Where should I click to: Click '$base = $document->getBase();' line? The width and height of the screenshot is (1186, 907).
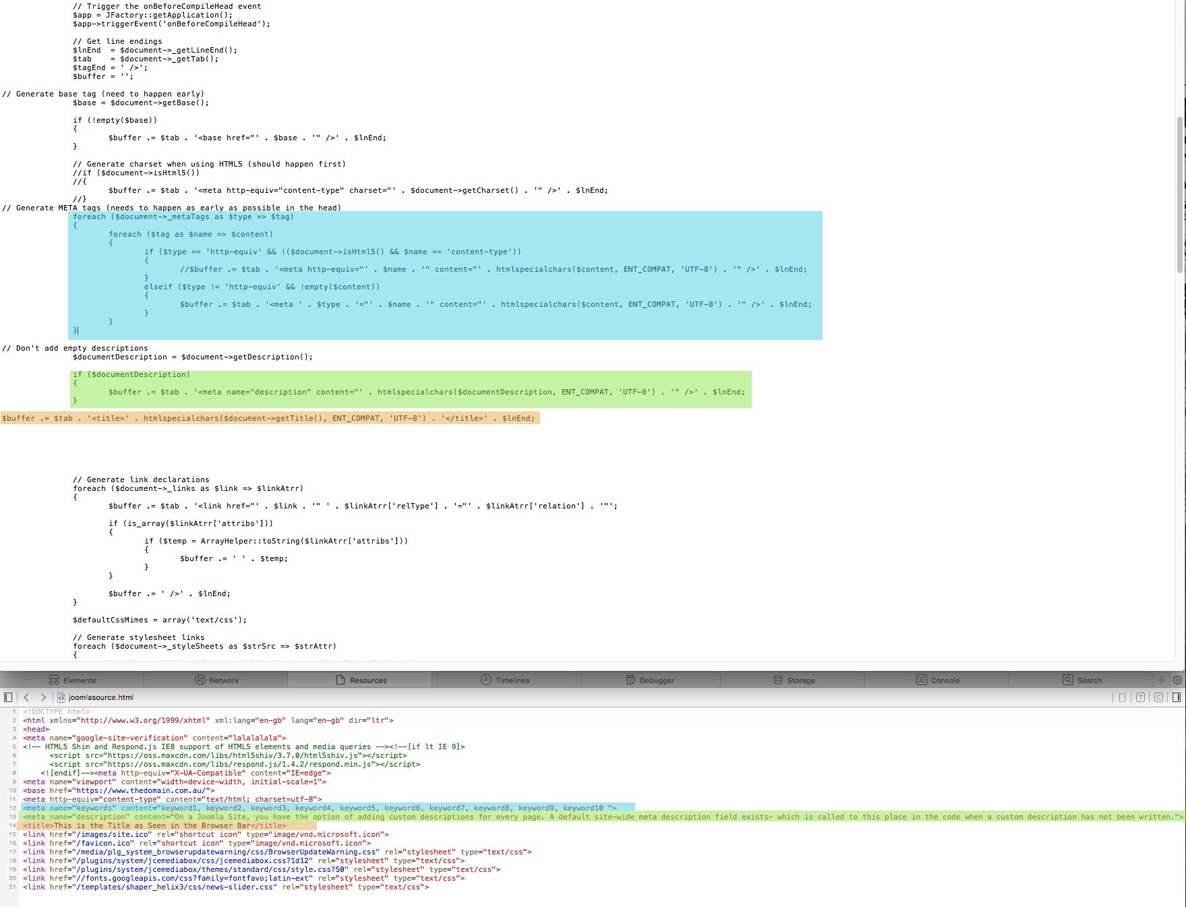(141, 103)
